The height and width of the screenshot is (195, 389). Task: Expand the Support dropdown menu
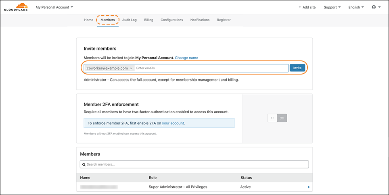[332, 7]
